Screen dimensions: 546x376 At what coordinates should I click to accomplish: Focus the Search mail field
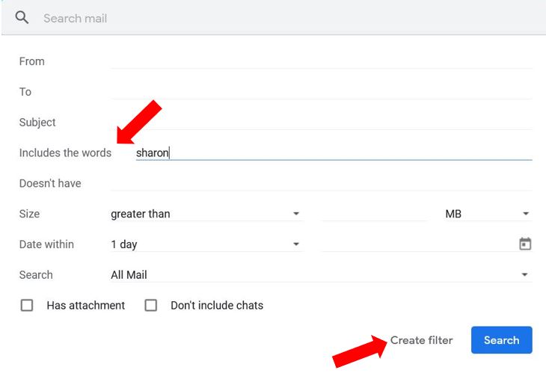click(x=289, y=18)
